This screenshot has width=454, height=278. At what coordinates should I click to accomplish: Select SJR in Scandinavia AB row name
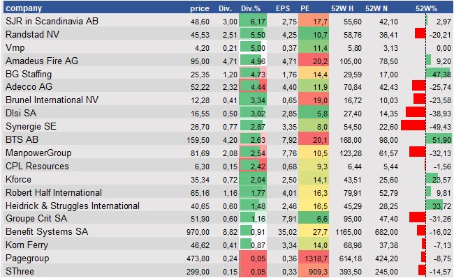click(x=52, y=21)
